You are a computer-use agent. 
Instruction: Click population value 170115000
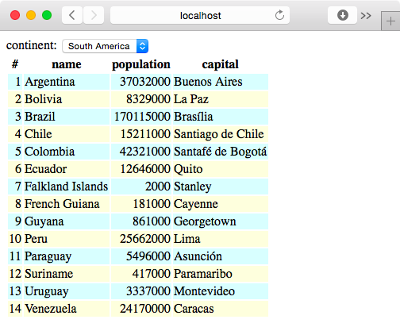[141, 117]
